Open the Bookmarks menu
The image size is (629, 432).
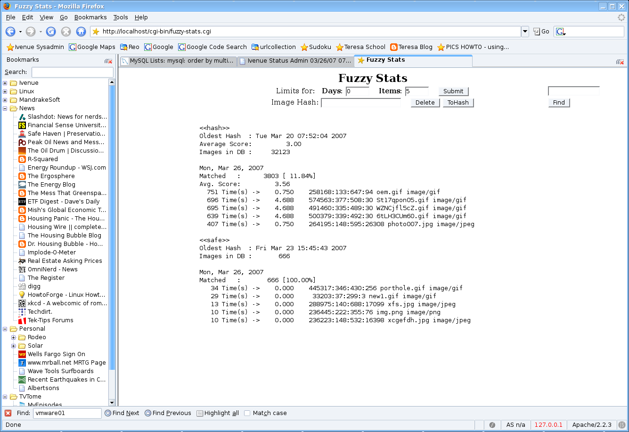pos(90,17)
